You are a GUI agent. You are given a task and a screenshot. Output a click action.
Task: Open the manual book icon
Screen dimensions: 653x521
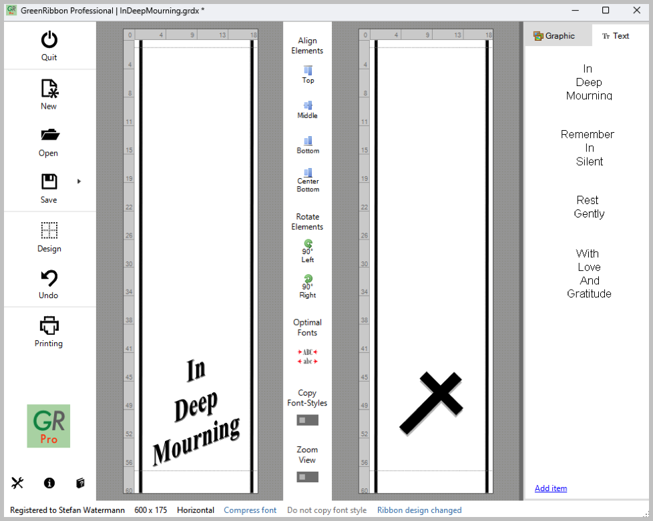(80, 483)
